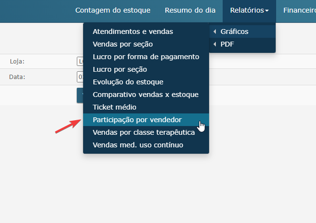The width and height of the screenshot is (316, 223).
Task: Expand the PDF submenu arrow
Action: pyautogui.click(x=215, y=44)
